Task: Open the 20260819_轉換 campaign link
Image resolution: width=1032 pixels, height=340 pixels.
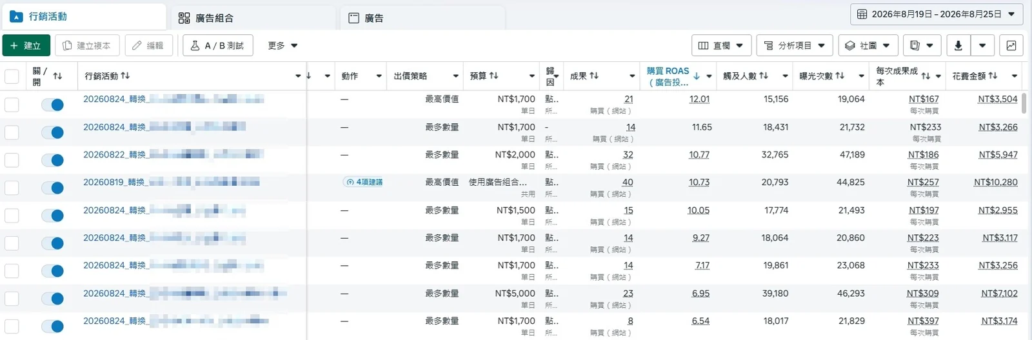Action: pyautogui.click(x=115, y=183)
